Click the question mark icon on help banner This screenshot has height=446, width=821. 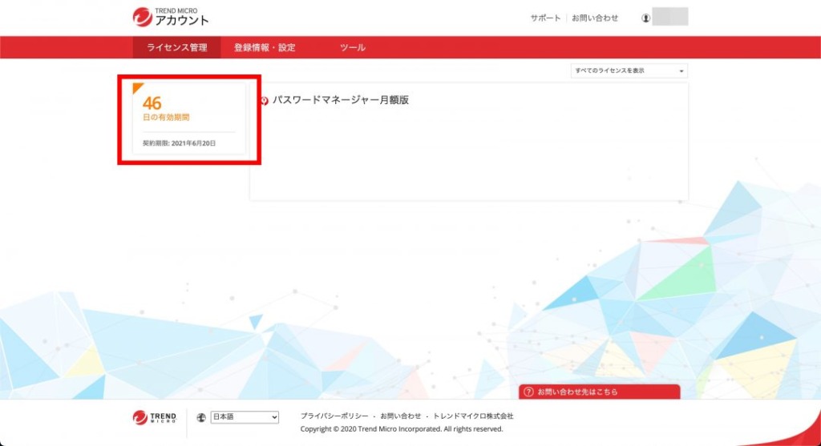click(x=528, y=392)
